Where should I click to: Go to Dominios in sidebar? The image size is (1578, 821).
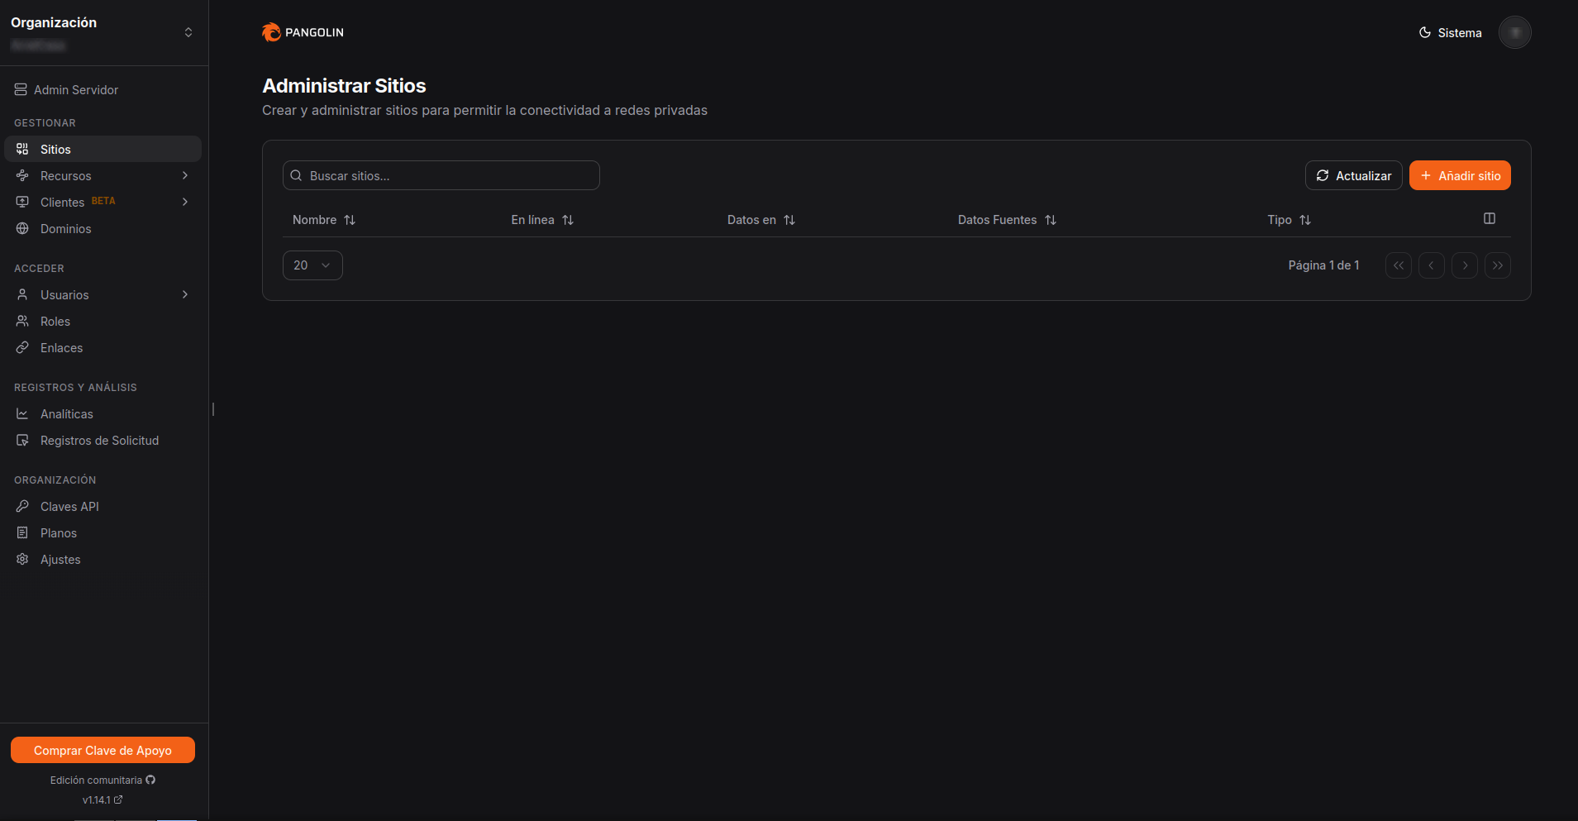pos(65,229)
